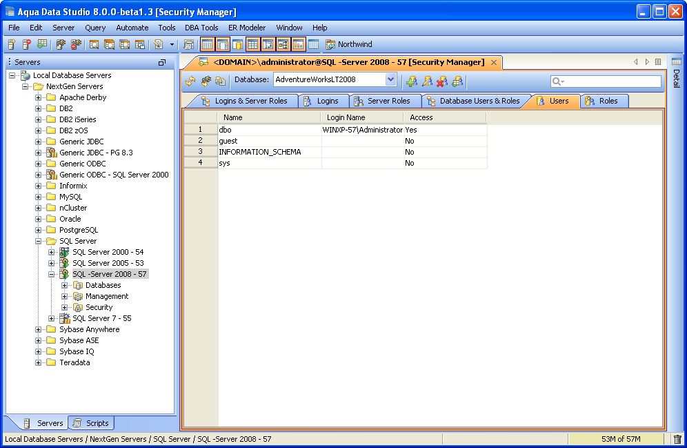Open the Database combo box AdventureWorksLT2008
The height and width of the screenshot is (448, 687).
[x=335, y=80]
